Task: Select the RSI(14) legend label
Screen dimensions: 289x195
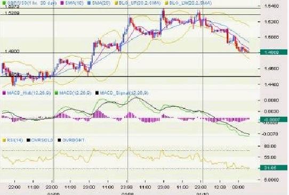Action: point(15,140)
